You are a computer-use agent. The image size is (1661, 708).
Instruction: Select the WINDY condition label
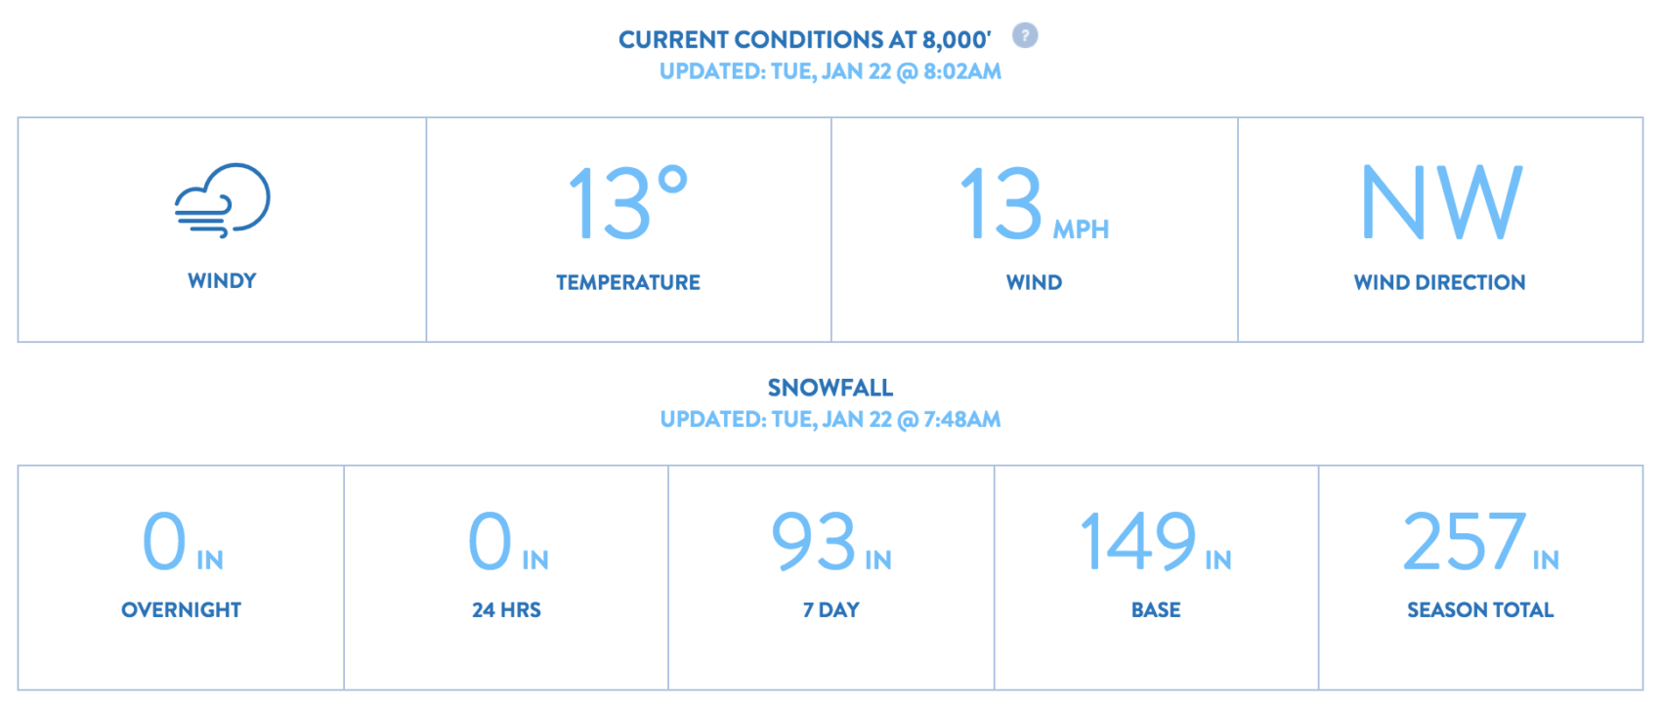pyautogui.click(x=222, y=281)
